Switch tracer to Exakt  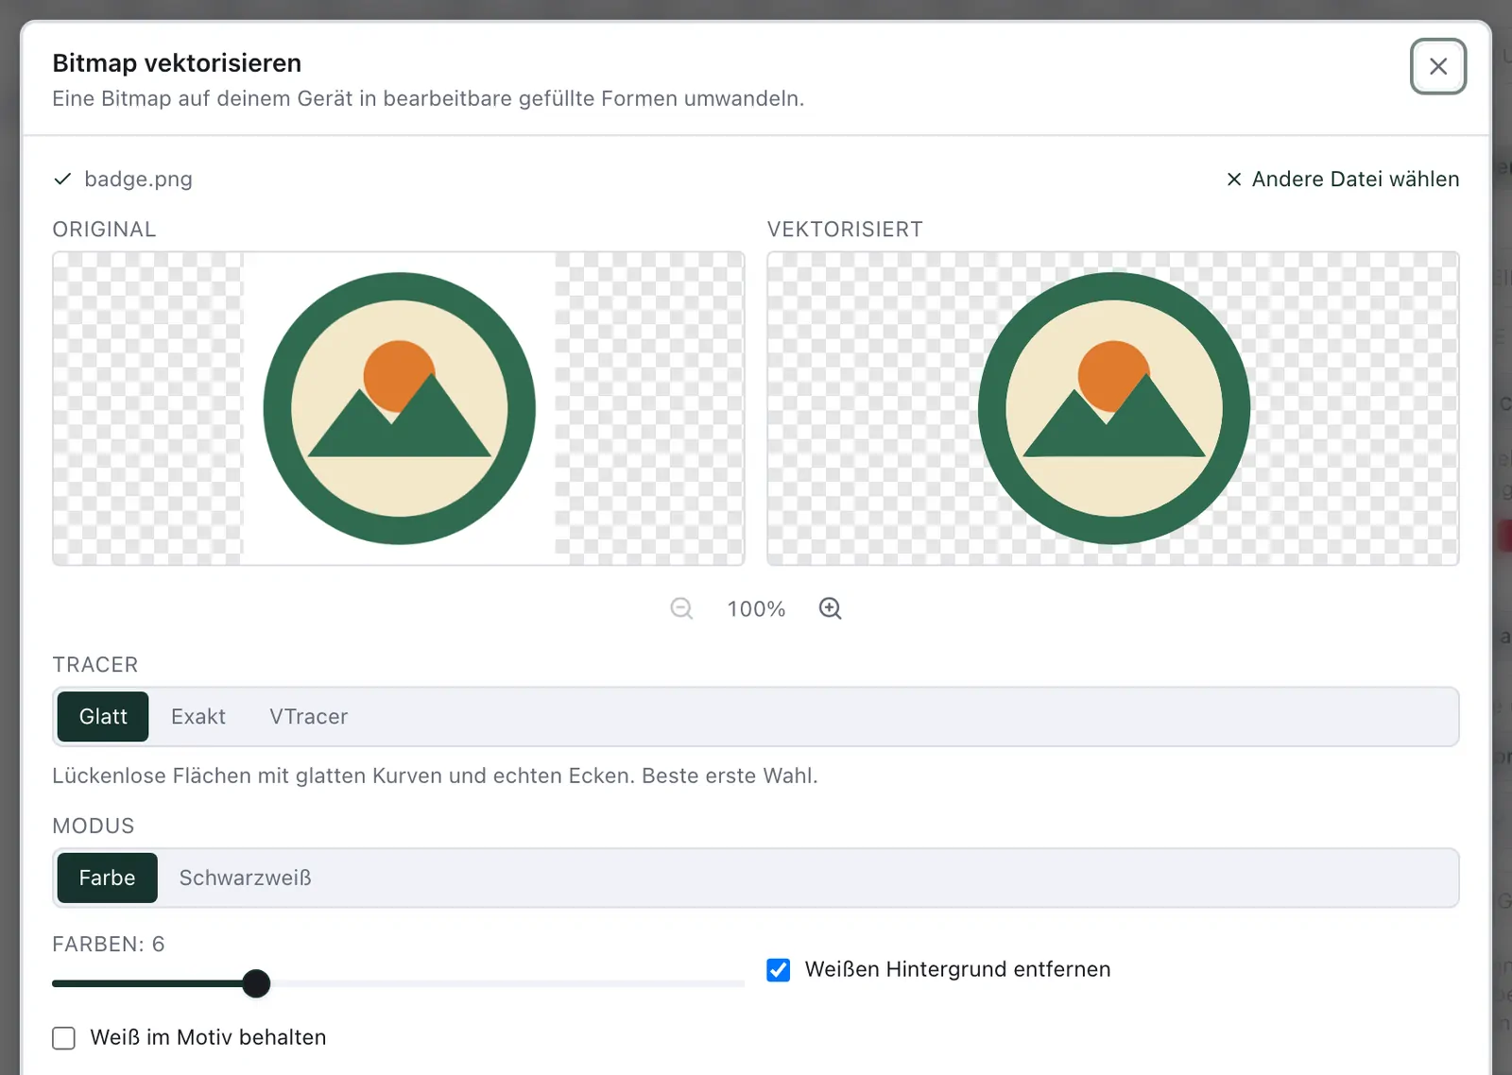198,716
